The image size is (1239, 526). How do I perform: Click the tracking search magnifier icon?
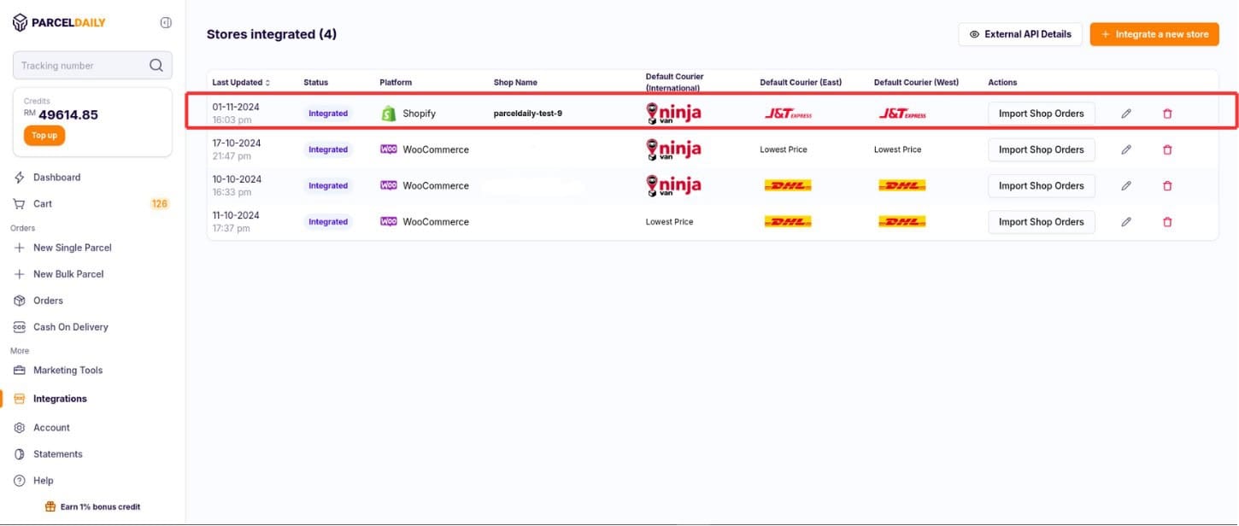coord(156,66)
